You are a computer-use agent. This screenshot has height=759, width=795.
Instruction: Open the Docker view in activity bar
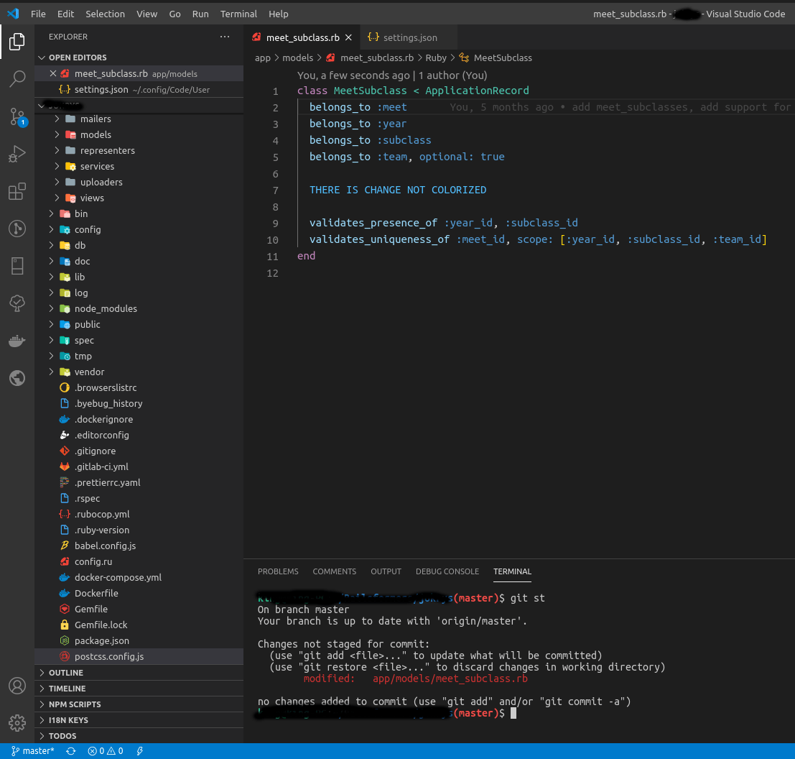(x=17, y=341)
